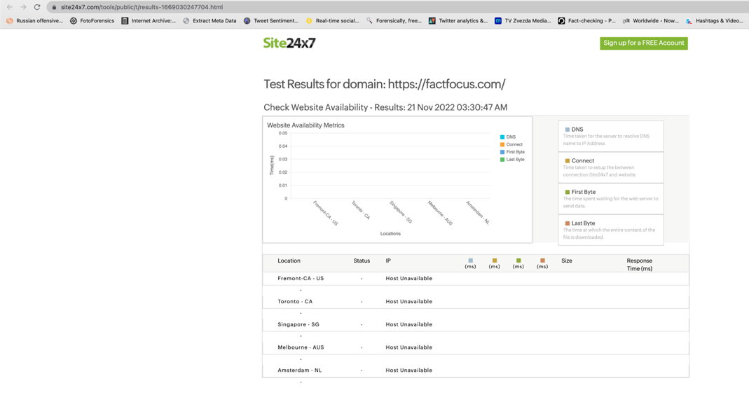
Task: Click the Test Results for domain heading
Action: point(385,85)
